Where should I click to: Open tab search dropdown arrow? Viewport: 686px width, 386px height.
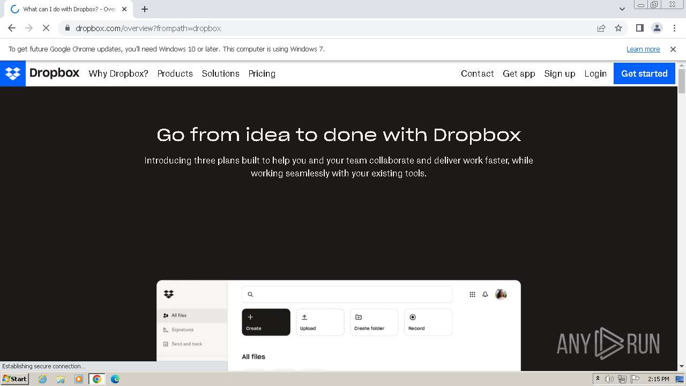pyautogui.click(x=622, y=9)
